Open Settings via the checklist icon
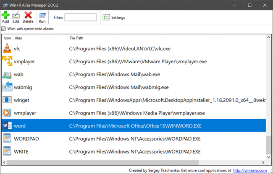Screen dimensions: 273x174 [106, 17]
